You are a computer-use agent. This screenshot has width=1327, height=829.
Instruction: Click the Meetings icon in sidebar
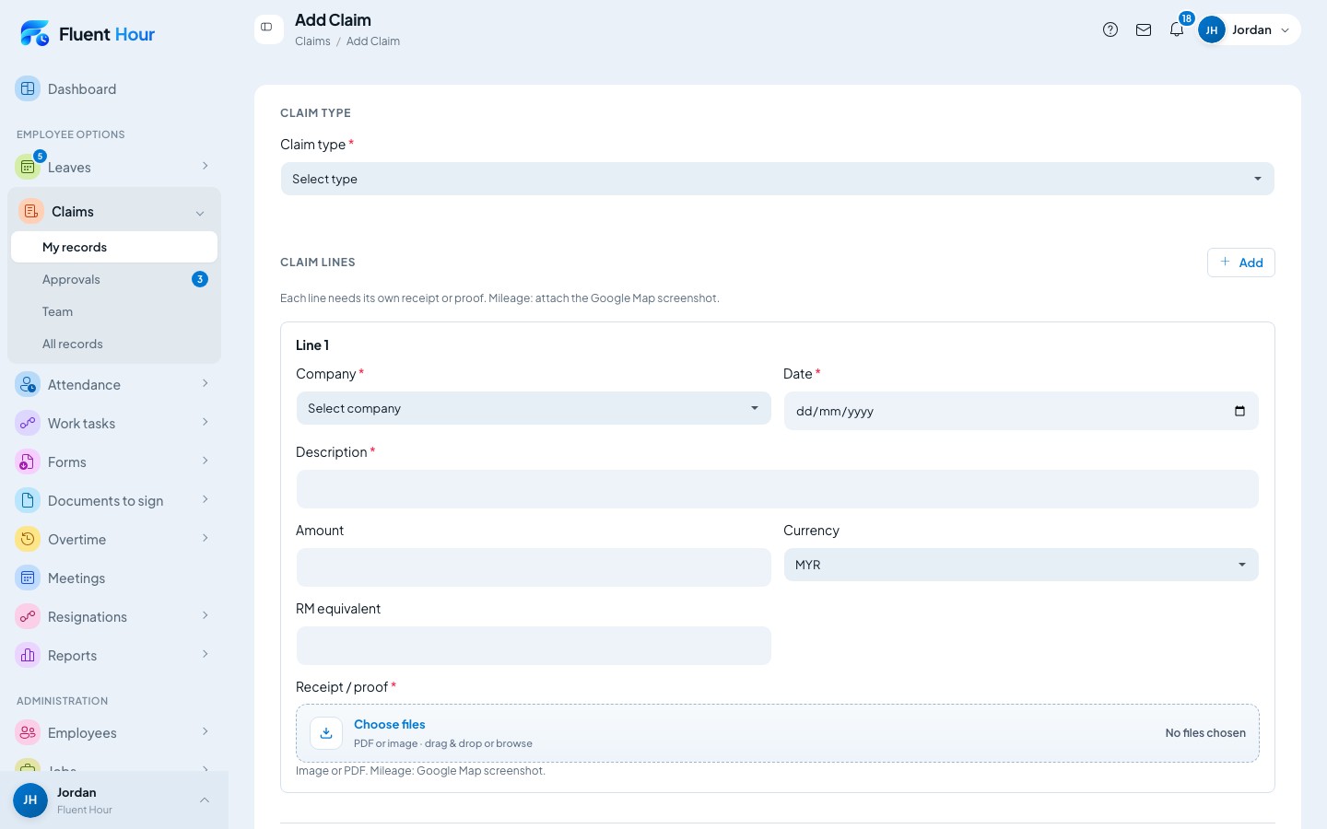click(x=28, y=578)
